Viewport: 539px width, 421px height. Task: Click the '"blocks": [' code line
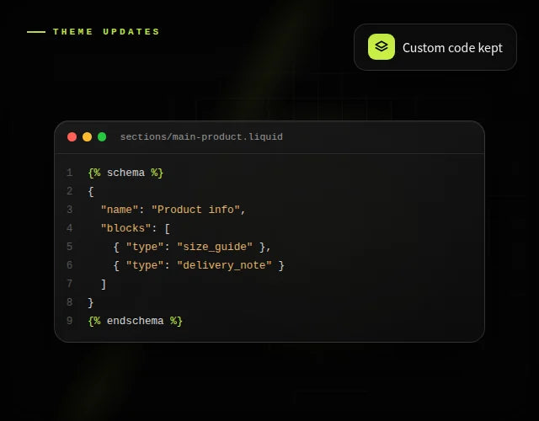(136, 228)
